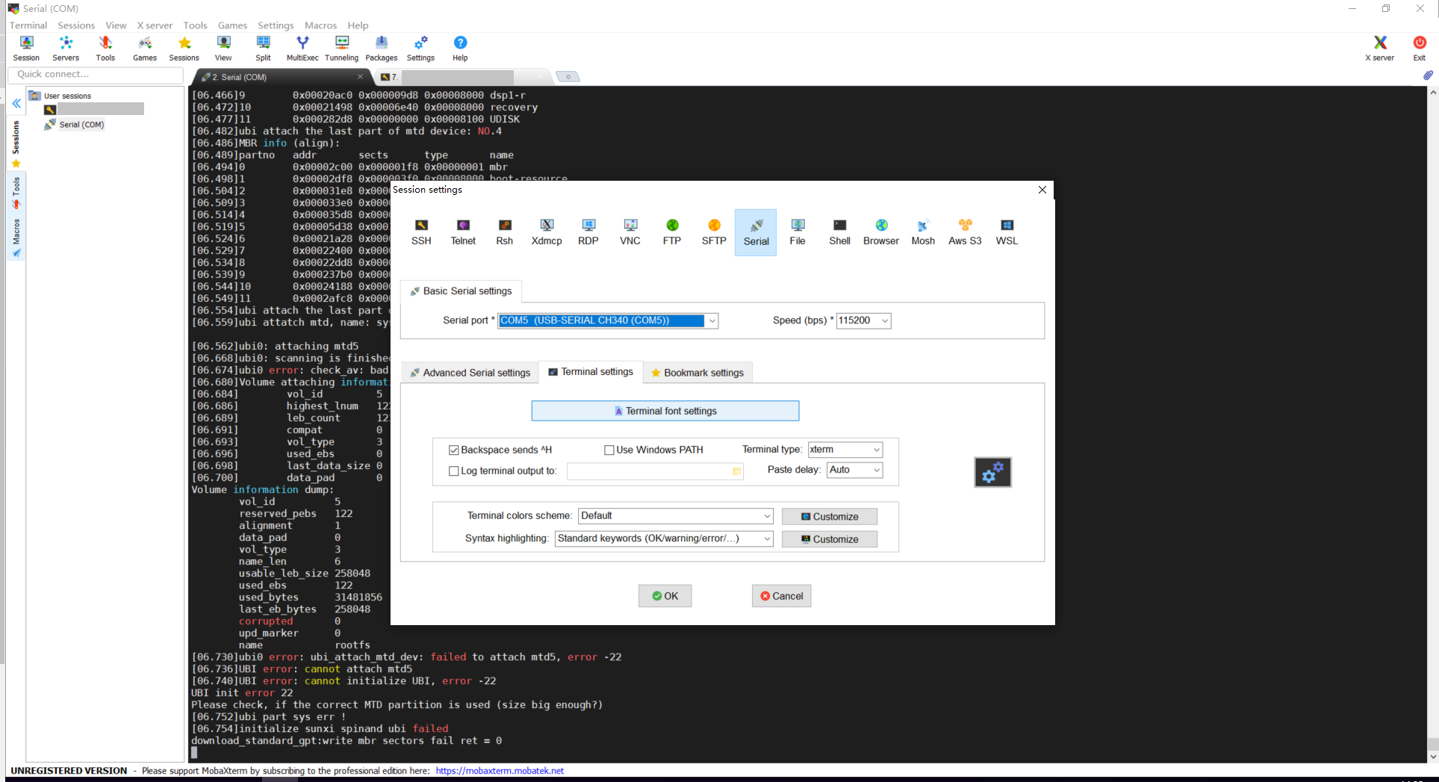Pick SFTP session type
Viewport: 1439px width, 782px height.
coord(714,232)
